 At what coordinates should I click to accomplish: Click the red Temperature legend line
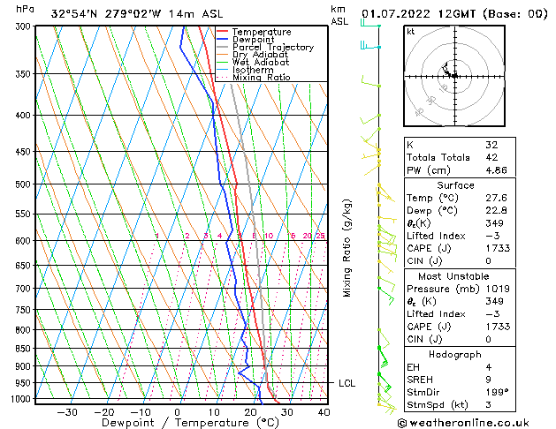coord(222,33)
